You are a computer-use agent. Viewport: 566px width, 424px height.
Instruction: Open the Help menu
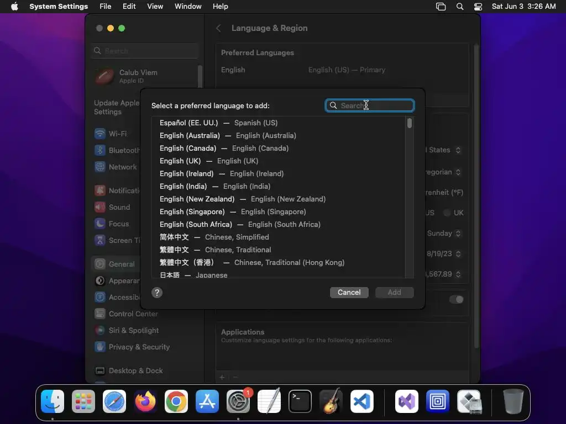(x=220, y=7)
